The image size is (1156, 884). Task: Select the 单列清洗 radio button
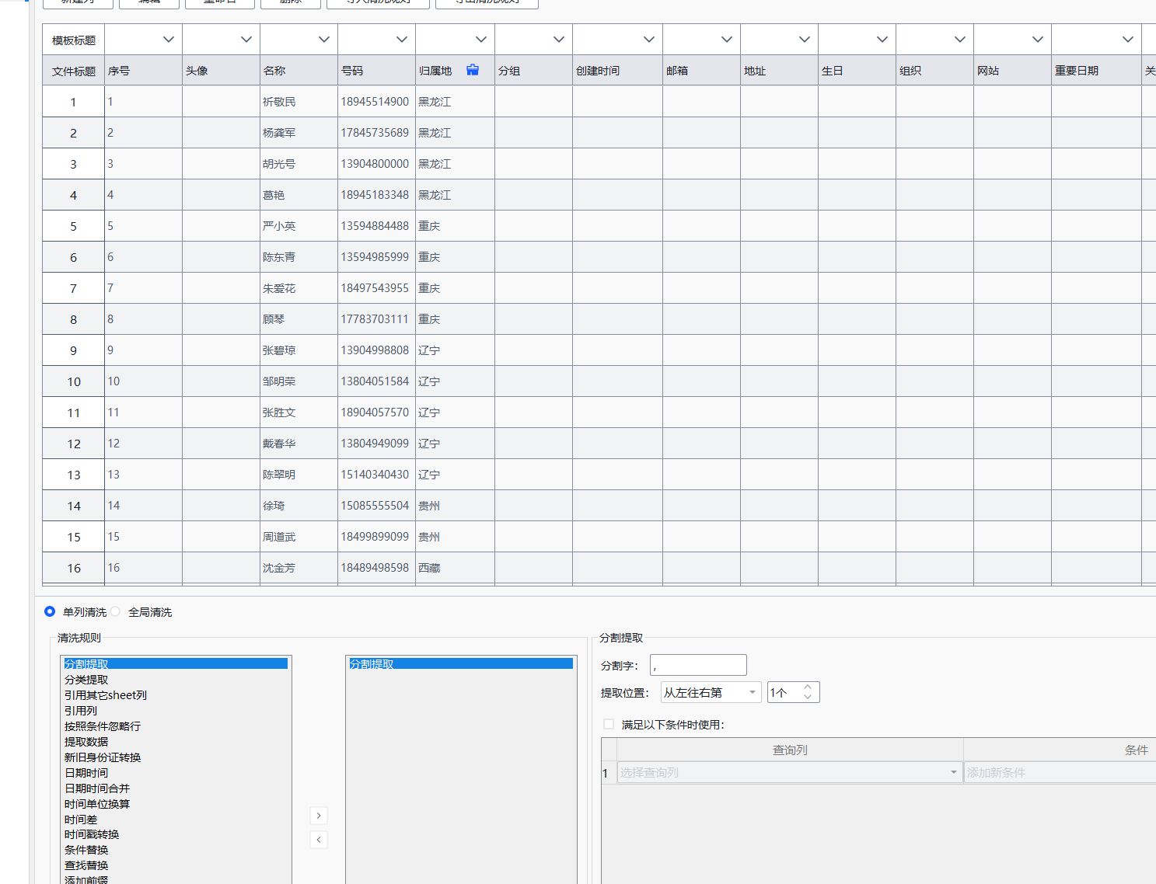tap(50, 611)
